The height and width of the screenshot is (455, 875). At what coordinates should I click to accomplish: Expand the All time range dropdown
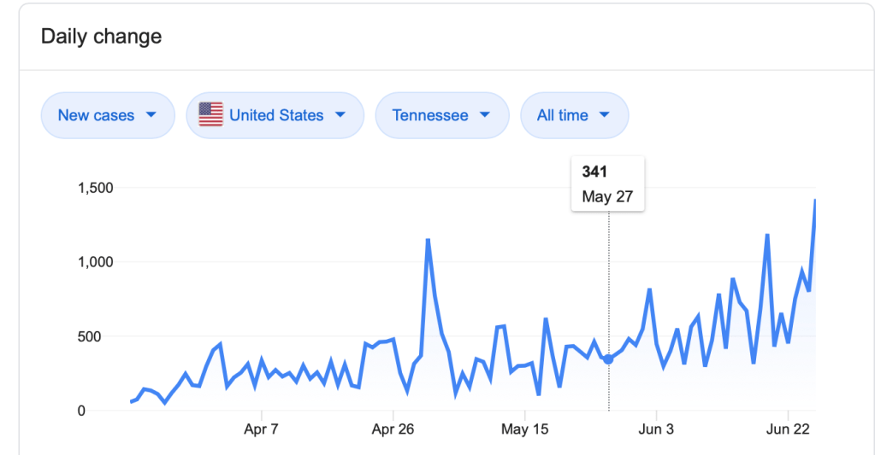(x=574, y=115)
